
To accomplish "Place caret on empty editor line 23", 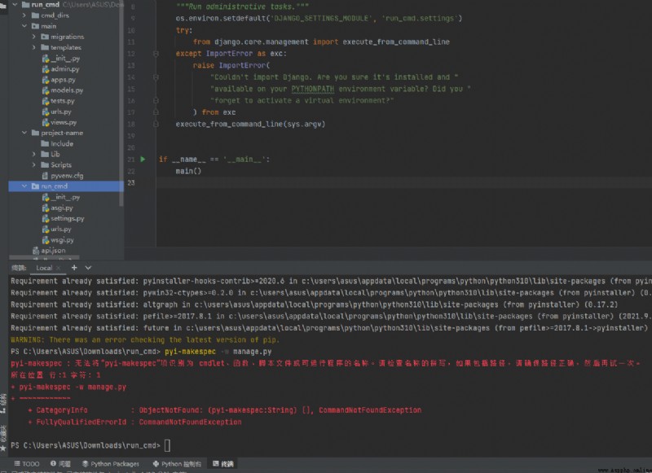I will tap(403, 182).
